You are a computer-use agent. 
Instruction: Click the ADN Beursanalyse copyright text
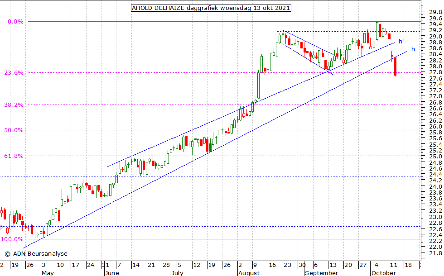click(36, 254)
